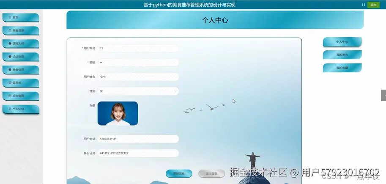Click the grey arrow tab at right edge
This screenshot has width=386, height=184.
click(x=383, y=95)
